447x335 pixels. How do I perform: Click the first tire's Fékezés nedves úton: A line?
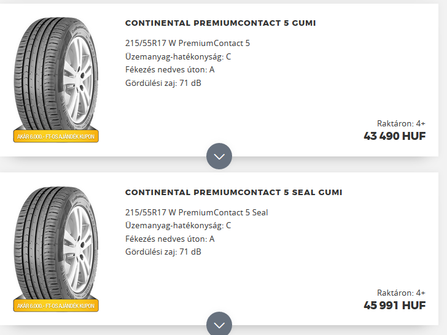(169, 69)
